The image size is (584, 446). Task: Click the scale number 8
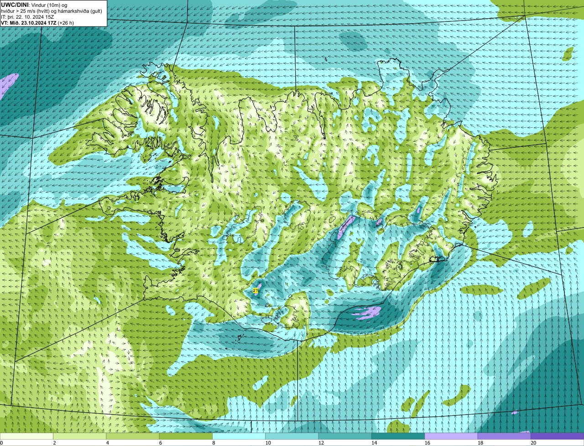[x=214, y=443]
